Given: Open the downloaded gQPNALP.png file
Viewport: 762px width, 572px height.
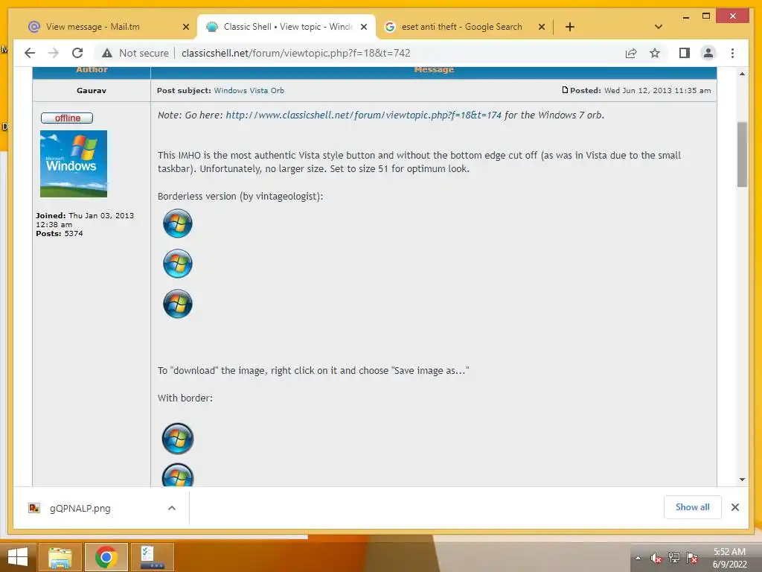Looking at the screenshot, I should 80,508.
